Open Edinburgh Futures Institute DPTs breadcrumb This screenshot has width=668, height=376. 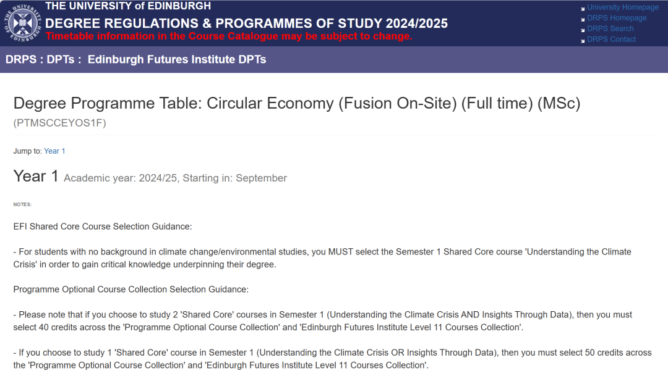pyautogui.click(x=176, y=60)
